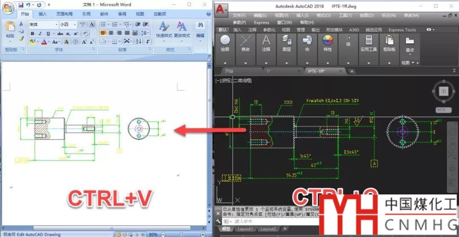Open the 编辑 editing group menu
Viewport: 459px width, 237px height.
(x=200, y=31)
